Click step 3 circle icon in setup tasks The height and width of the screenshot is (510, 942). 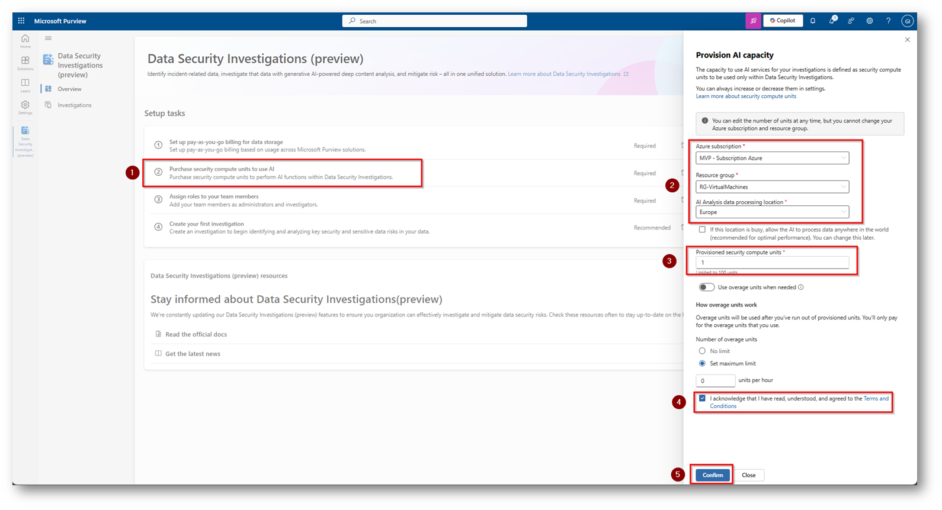point(158,199)
